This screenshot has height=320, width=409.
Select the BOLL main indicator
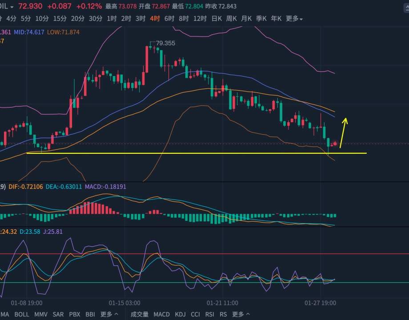[x=22, y=314]
